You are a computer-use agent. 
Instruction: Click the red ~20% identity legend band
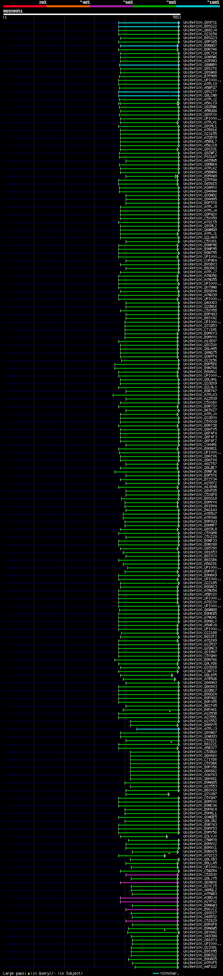click(x=25, y=6)
